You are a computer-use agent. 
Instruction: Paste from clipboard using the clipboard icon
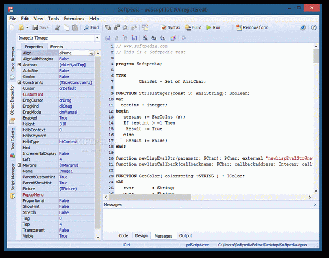(75, 27)
